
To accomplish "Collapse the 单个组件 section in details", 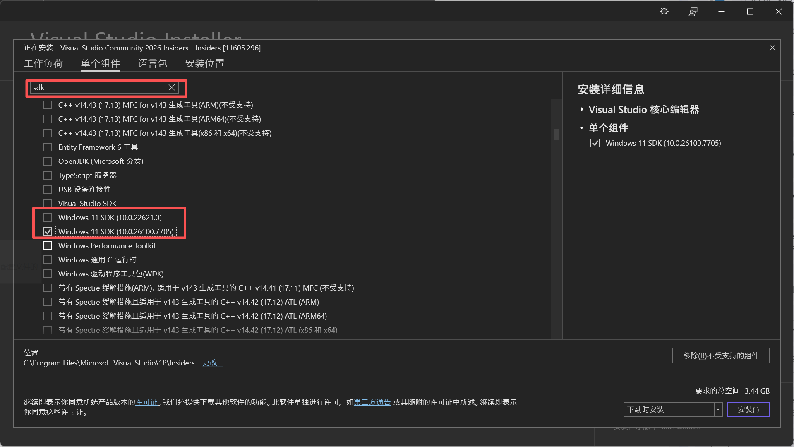I will point(582,128).
